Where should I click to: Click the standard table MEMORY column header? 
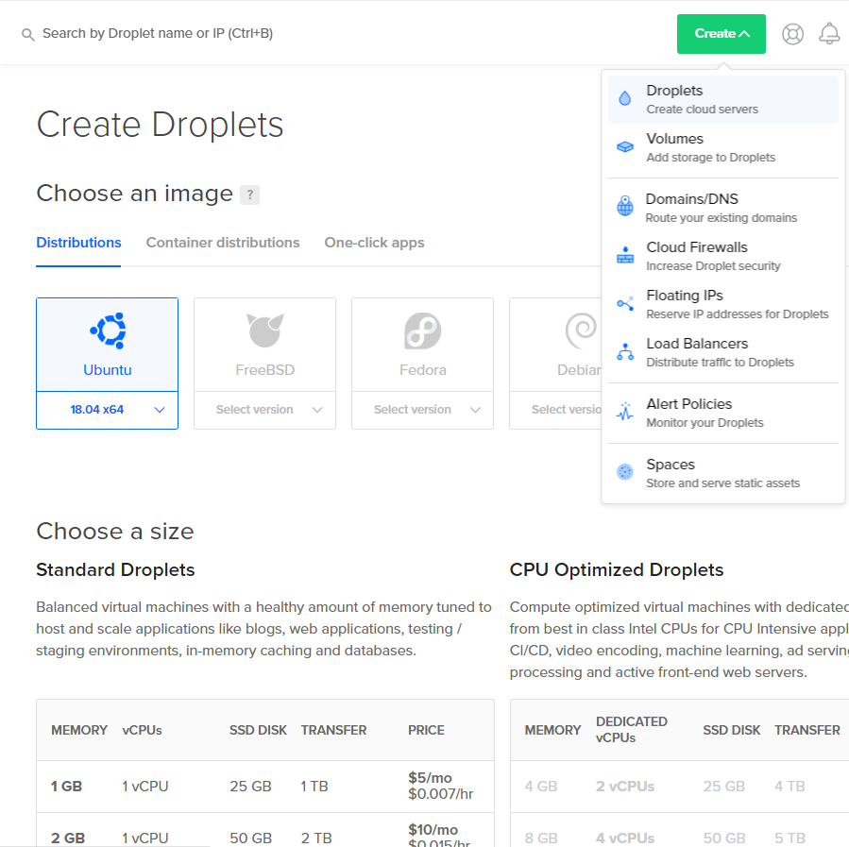79,731
